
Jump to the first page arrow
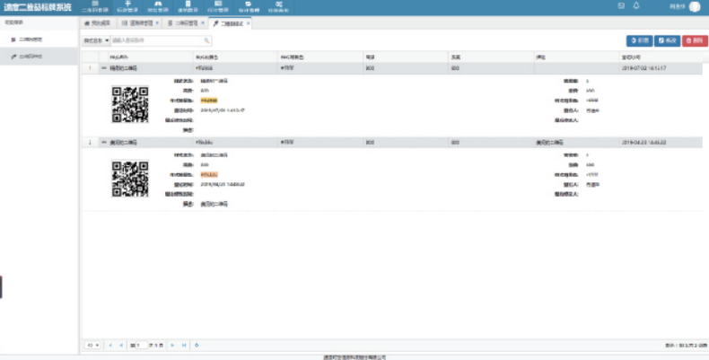(x=109, y=345)
